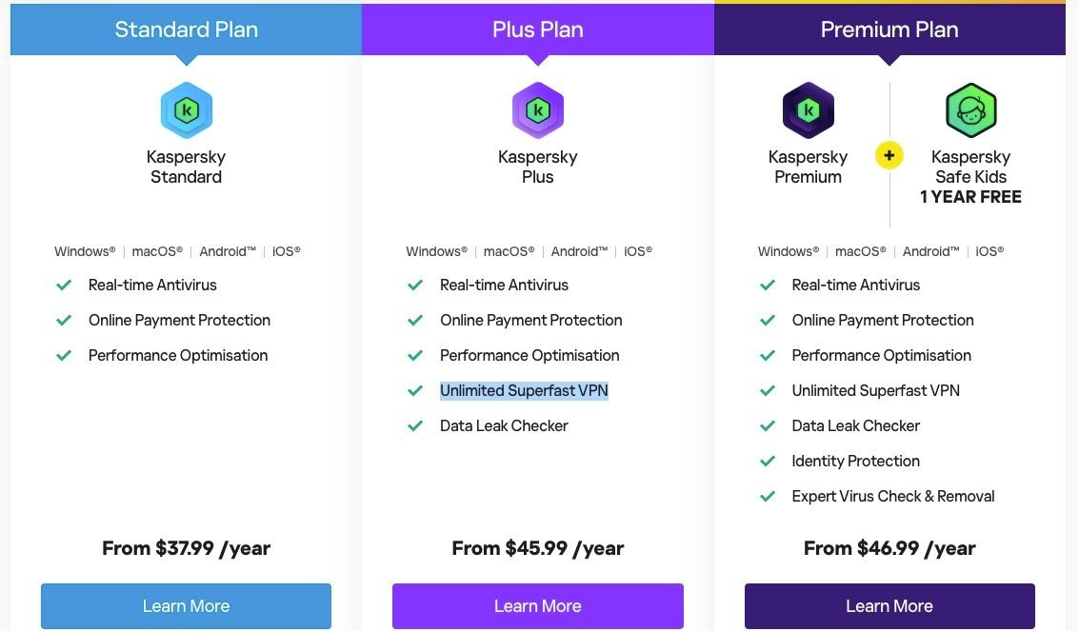This screenshot has height=631, width=1079.
Task: Click checkmark next to Plus Data Leak Checker
Action: (415, 425)
